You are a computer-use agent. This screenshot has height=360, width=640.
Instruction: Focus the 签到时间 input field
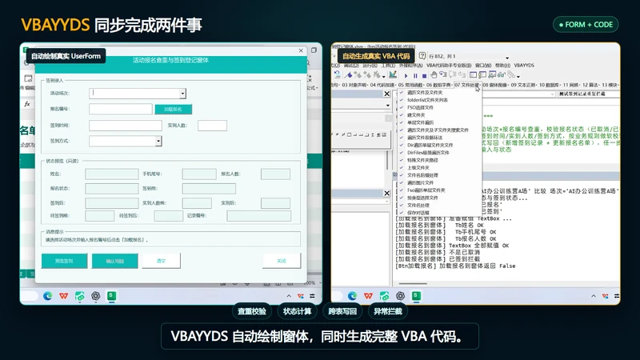[126, 126]
